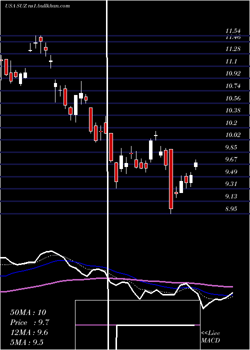Click the 11.1 price axis label
Viewport: 250px width, 350px height.
click(x=231, y=61)
